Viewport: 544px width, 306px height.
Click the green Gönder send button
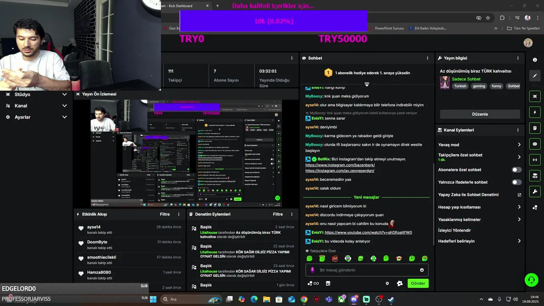click(418, 283)
